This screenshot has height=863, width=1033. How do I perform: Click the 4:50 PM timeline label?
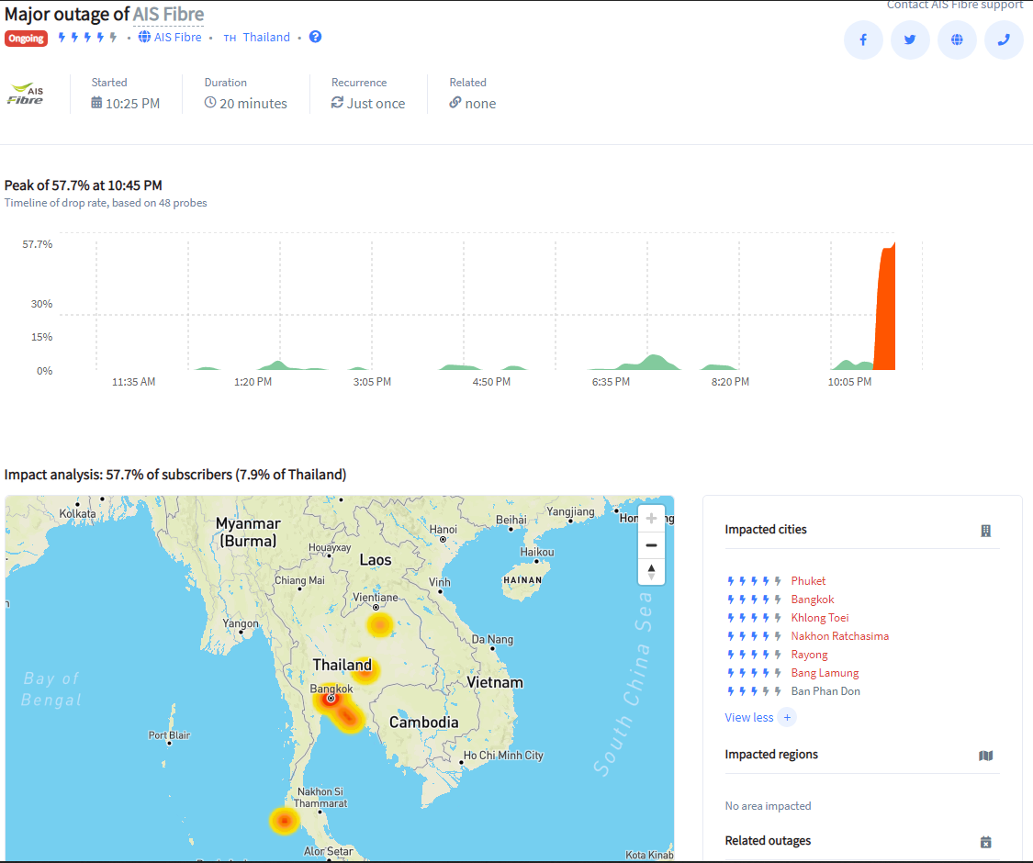491,382
